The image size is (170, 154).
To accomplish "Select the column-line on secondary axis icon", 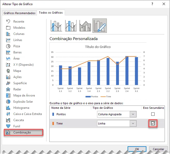I will click(x=71, y=26).
